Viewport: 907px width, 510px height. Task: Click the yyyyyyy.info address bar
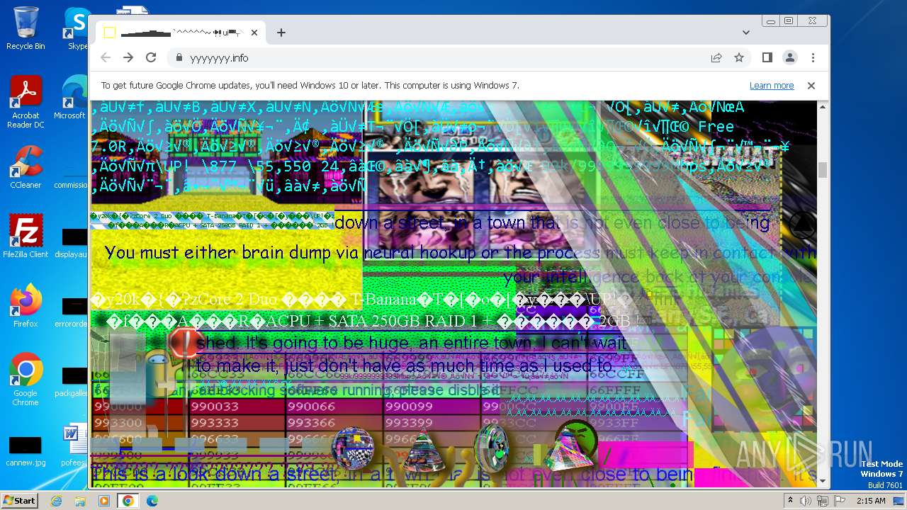coord(439,58)
